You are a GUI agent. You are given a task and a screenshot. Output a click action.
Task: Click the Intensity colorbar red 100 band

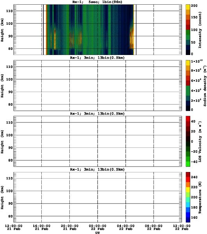[188, 27]
